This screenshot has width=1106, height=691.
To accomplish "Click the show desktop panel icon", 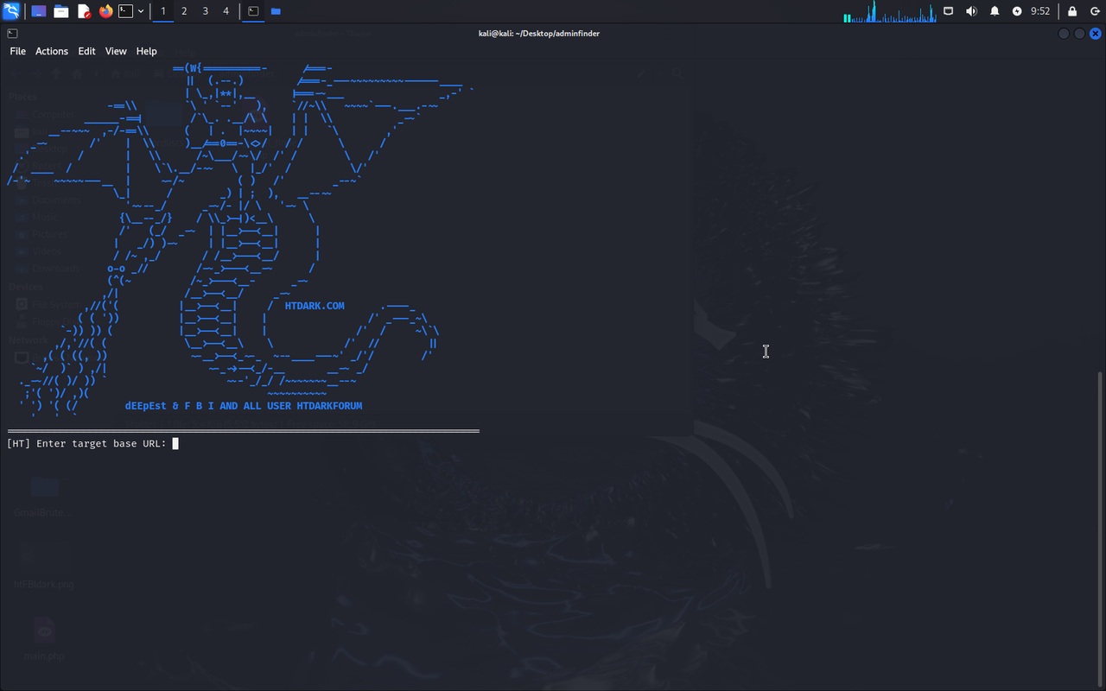I will tap(39, 11).
